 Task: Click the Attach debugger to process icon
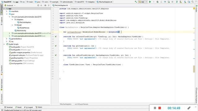click(x=169, y=2)
